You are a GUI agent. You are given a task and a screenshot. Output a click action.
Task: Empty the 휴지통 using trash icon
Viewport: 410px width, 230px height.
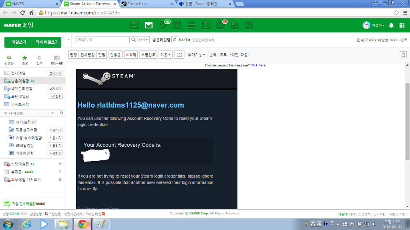60,172
